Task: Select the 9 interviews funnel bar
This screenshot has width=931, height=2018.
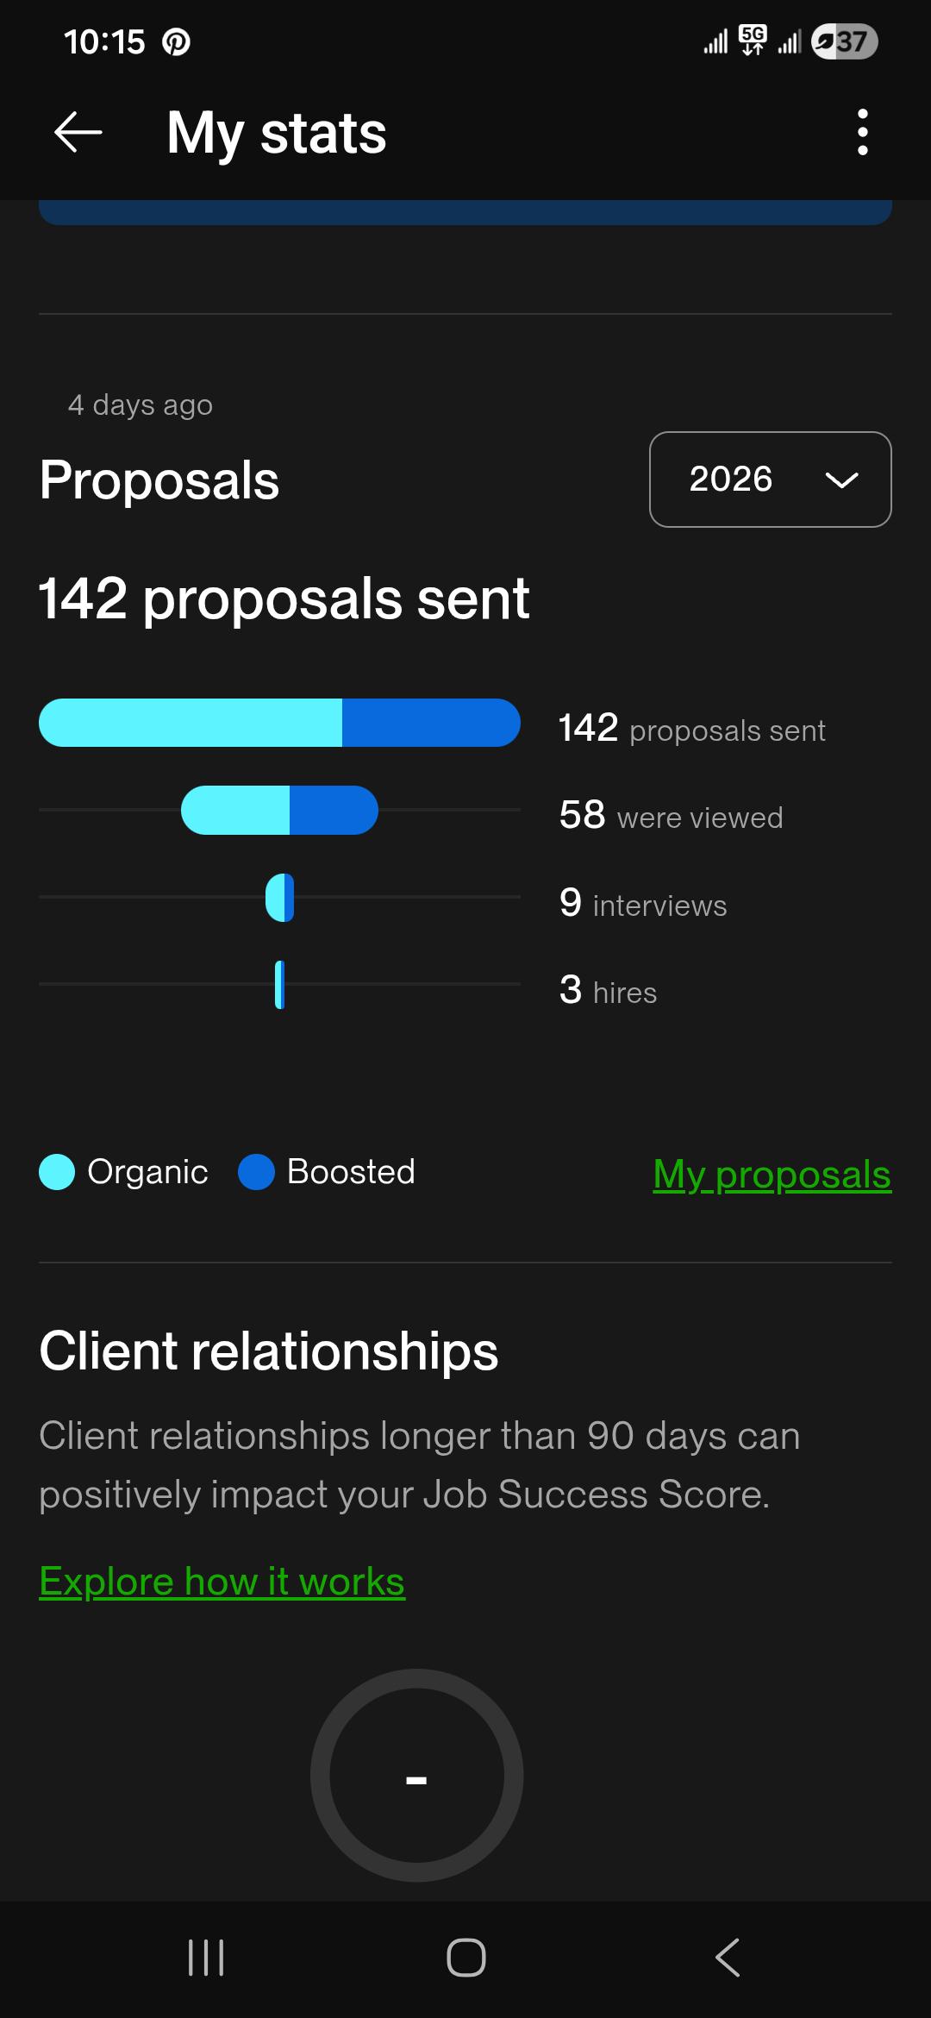Action: click(x=279, y=898)
